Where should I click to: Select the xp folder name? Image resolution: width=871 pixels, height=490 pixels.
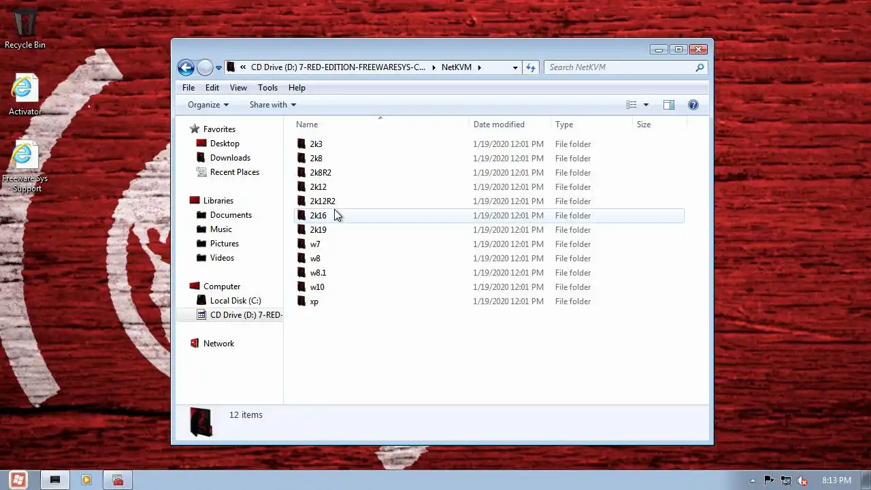point(314,301)
